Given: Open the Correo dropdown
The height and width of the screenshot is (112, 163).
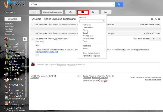Looking at the screenshot, I should click(x=10, y=12).
